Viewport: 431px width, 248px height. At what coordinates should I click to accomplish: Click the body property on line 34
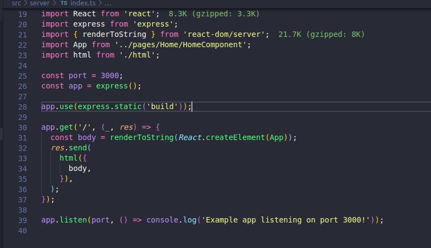click(78, 168)
